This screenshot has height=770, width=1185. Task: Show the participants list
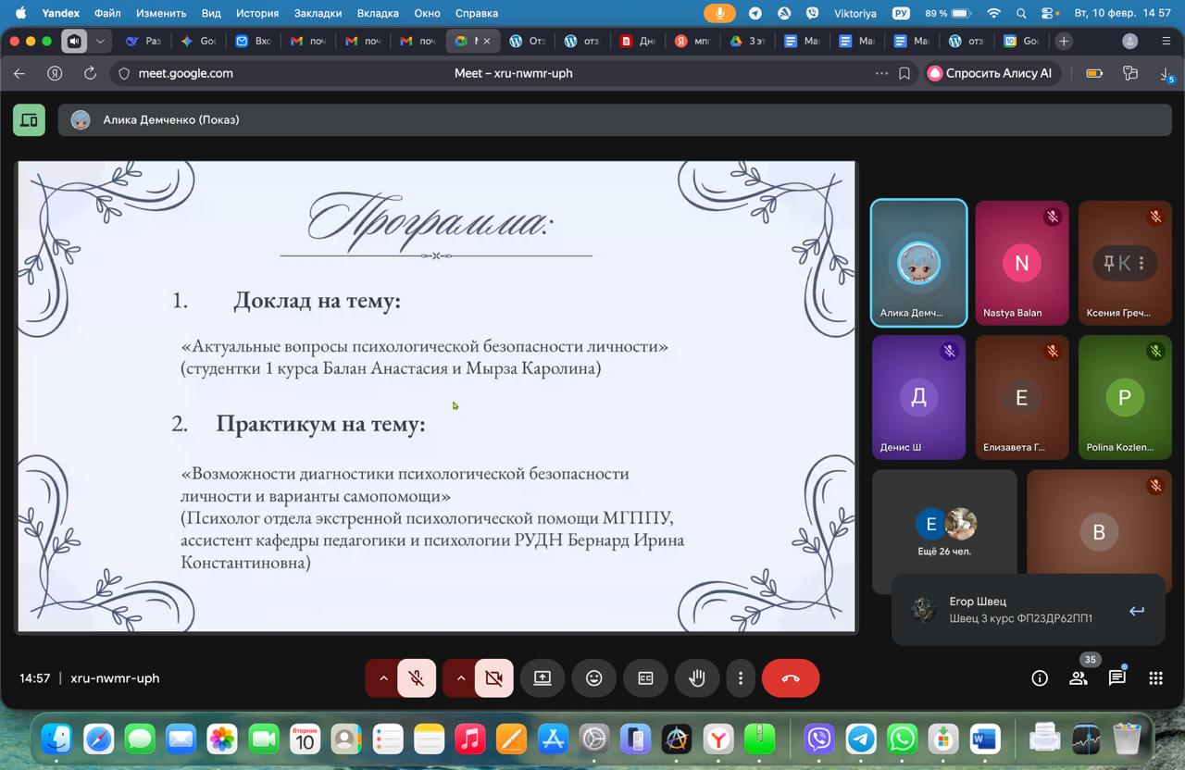[1078, 678]
